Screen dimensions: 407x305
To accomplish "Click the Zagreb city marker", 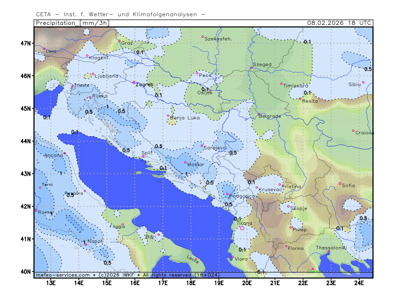I will click(134, 82).
